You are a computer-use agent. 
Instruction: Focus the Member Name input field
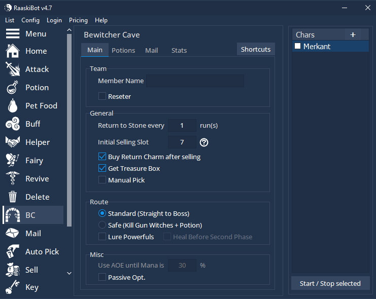pyautogui.click(x=195, y=81)
